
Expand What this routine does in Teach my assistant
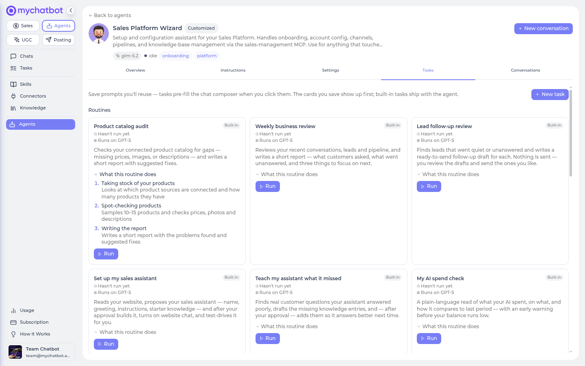pyautogui.click(x=286, y=327)
